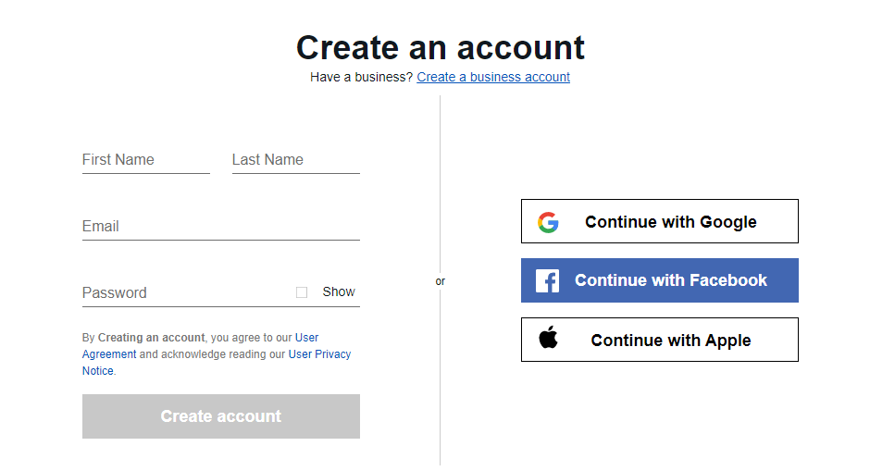895x471 pixels.
Task: Choose Continue with Facebook text
Action: (671, 280)
